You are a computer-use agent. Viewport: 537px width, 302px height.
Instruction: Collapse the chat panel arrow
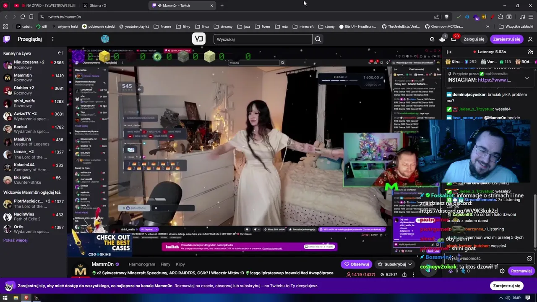coord(449,52)
